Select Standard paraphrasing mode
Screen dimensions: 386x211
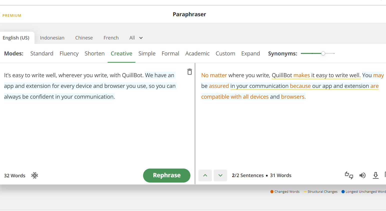click(x=42, y=53)
